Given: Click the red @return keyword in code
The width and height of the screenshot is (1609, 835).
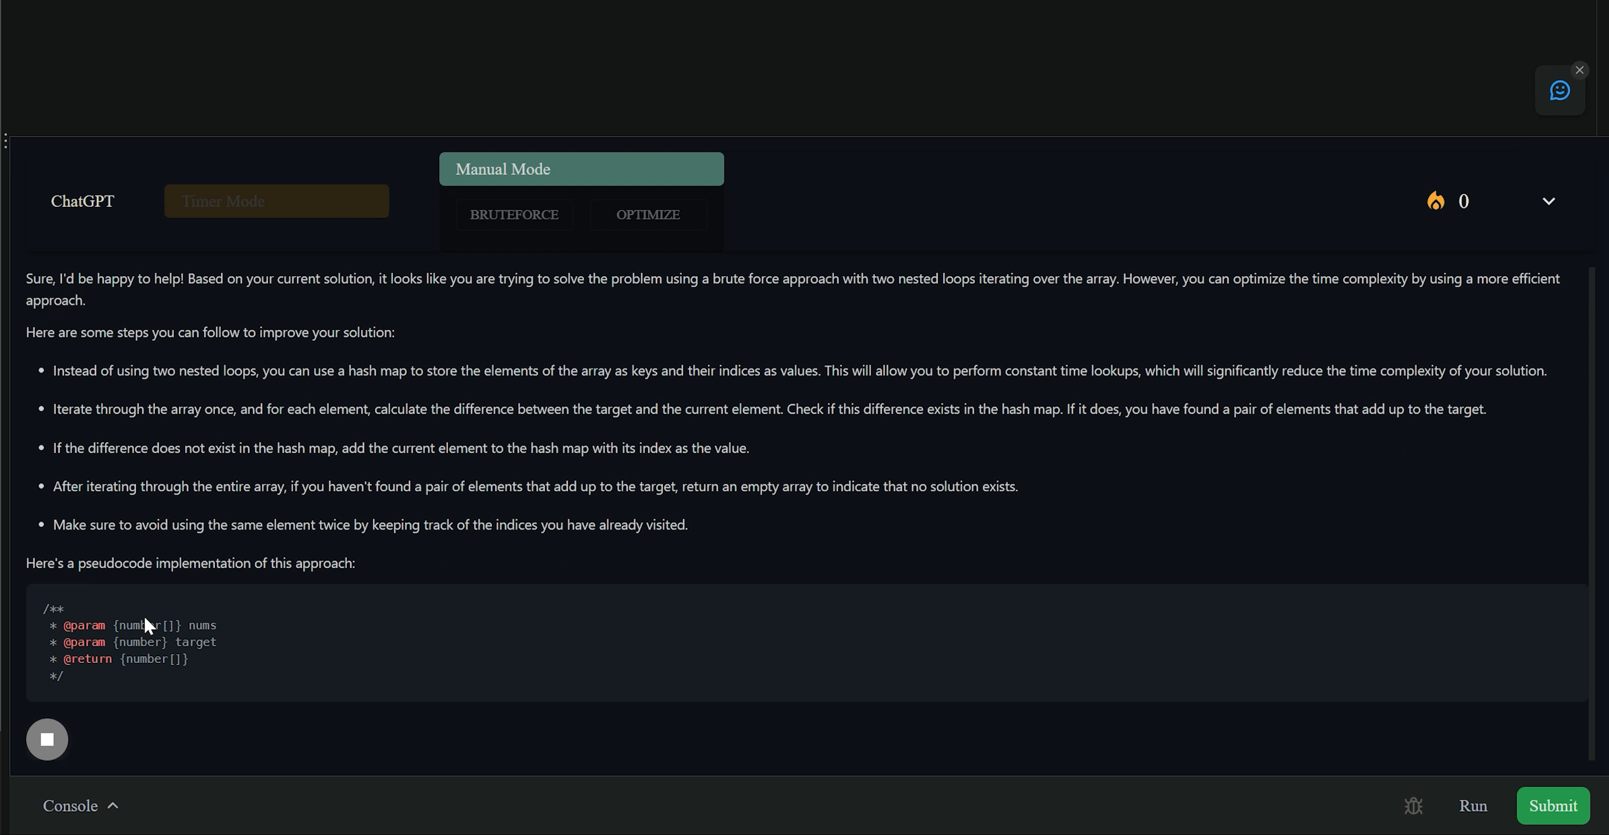Looking at the screenshot, I should (x=87, y=659).
